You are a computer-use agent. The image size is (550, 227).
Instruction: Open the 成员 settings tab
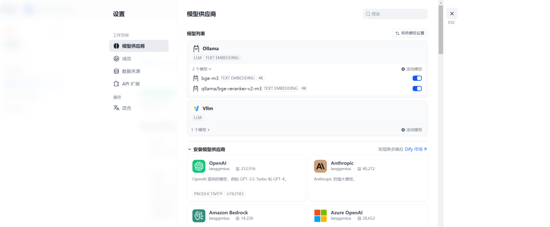click(139, 58)
